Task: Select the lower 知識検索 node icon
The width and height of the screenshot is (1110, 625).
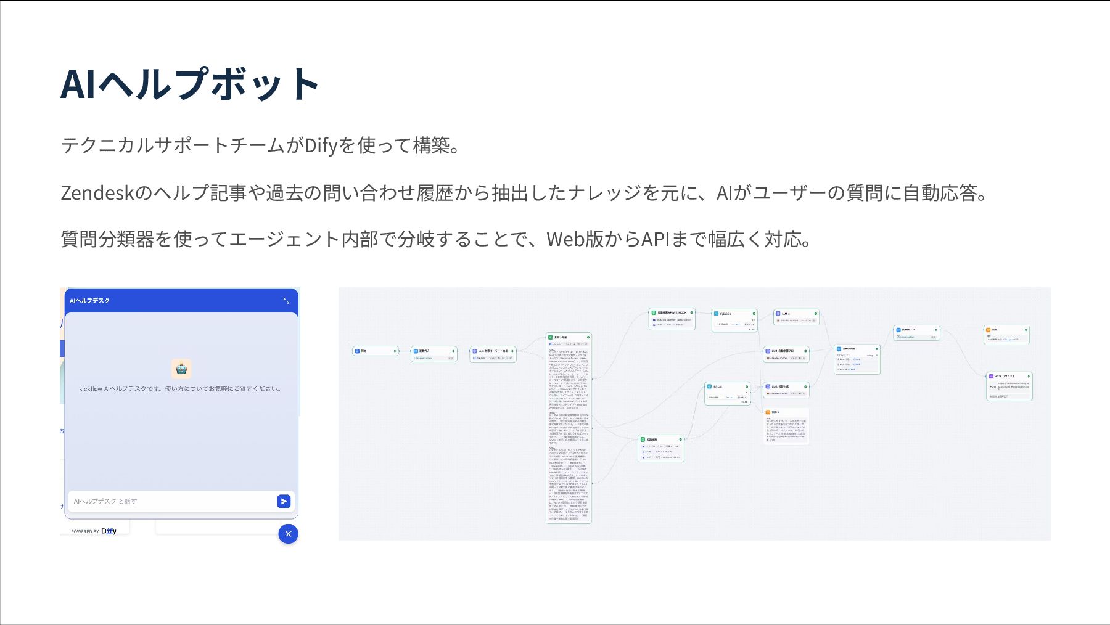Action: pos(643,439)
